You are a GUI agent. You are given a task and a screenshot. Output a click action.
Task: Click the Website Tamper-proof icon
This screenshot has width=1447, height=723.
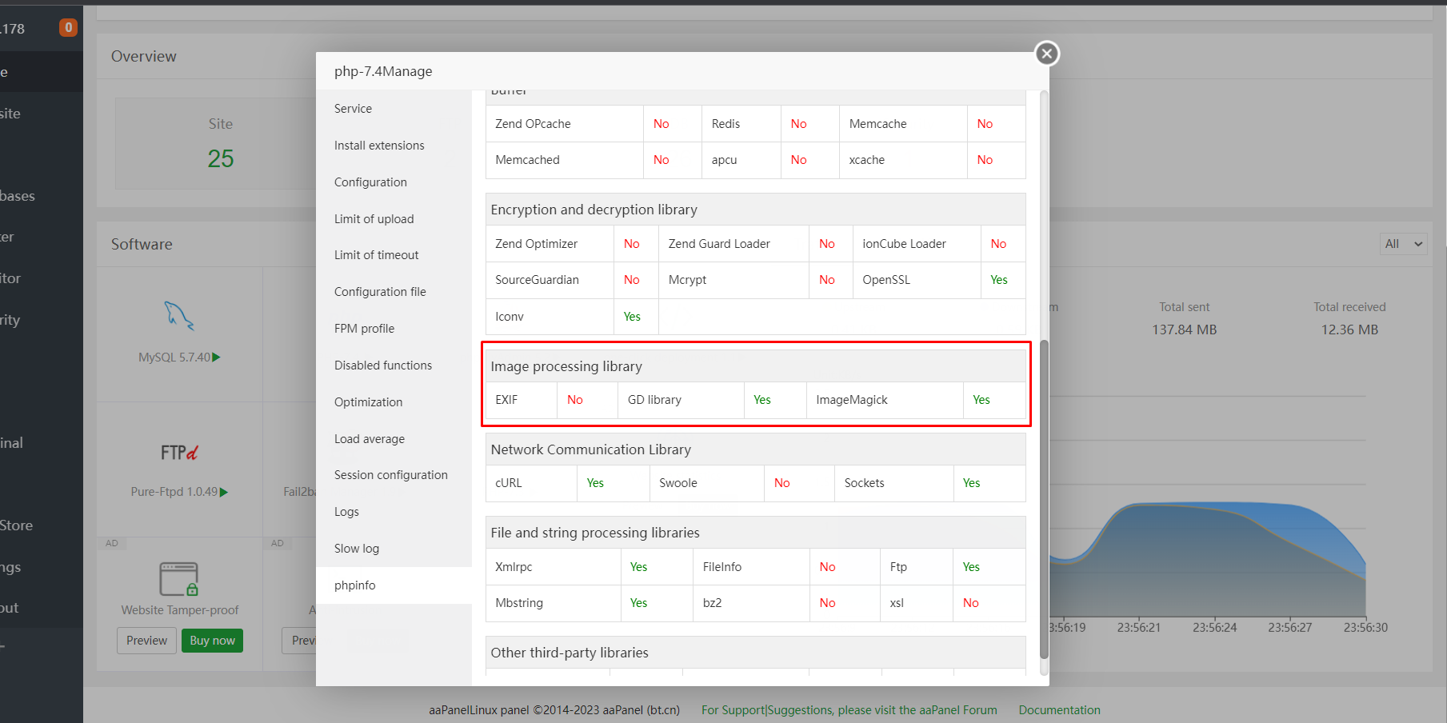179,579
